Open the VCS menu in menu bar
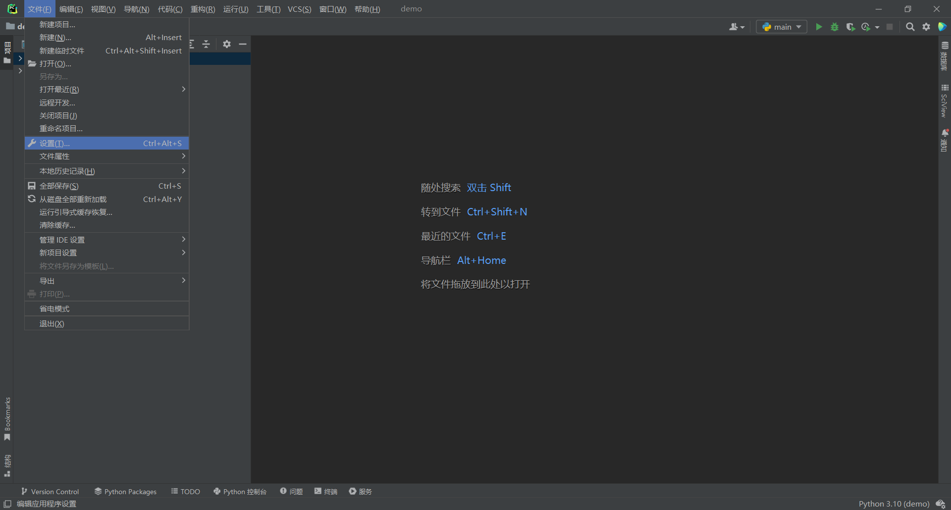The image size is (951, 510). (x=299, y=9)
